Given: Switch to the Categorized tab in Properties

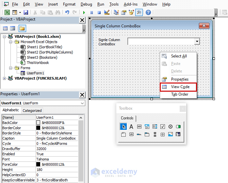Looking at the screenshot, I should (x=32, y=111).
